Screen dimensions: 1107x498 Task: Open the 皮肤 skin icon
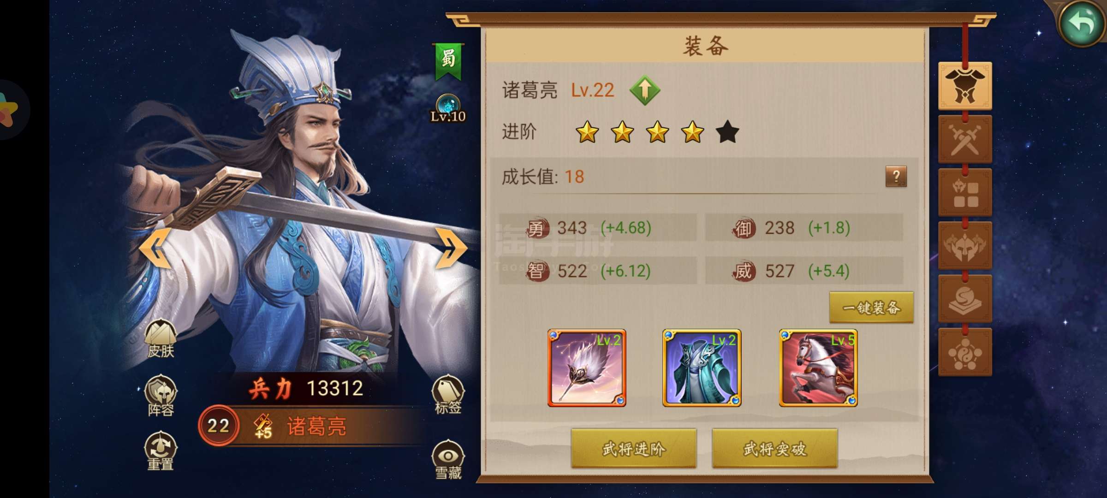point(161,338)
